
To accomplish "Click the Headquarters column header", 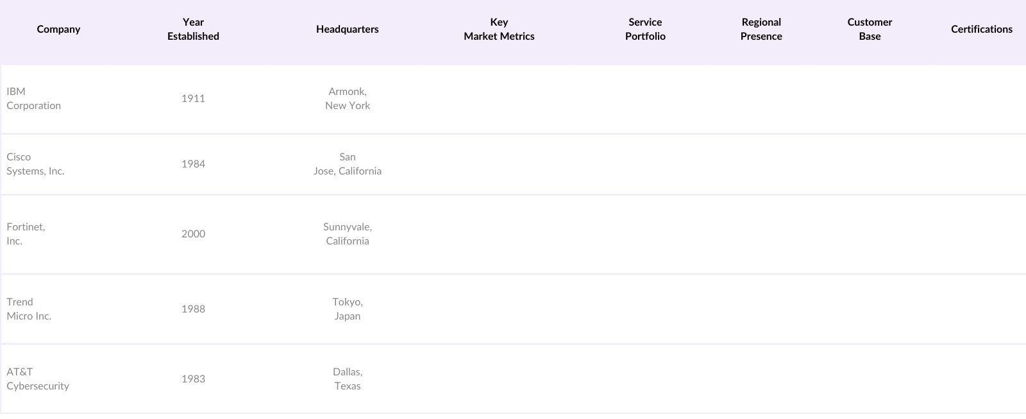I will point(347,30).
